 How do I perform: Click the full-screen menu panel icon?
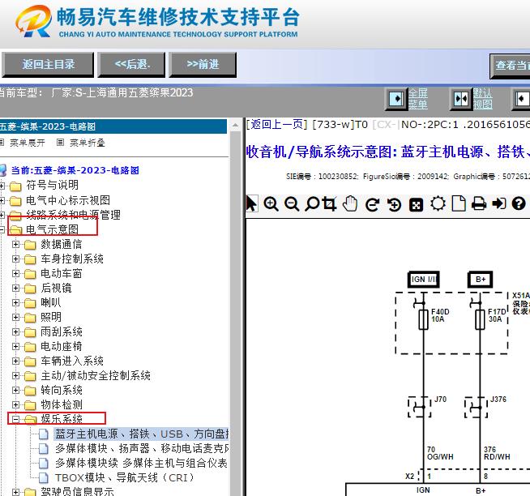click(x=396, y=99)
